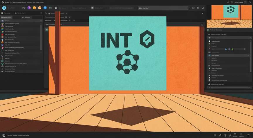Viewport: 253px width, 138px height.
Task: Click the hexagon tag logo on the poster
Action: tap(147, 39)
